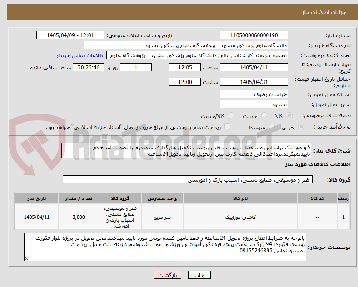Click the شرح کلی نیاز description textarea

[186, 151]
